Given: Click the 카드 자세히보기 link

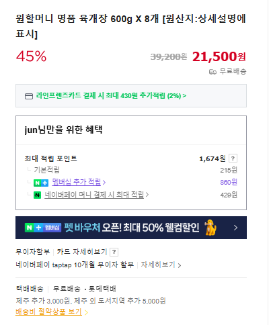Looking at the screenshot, I should pyautogui.click(x=82, y=252).
